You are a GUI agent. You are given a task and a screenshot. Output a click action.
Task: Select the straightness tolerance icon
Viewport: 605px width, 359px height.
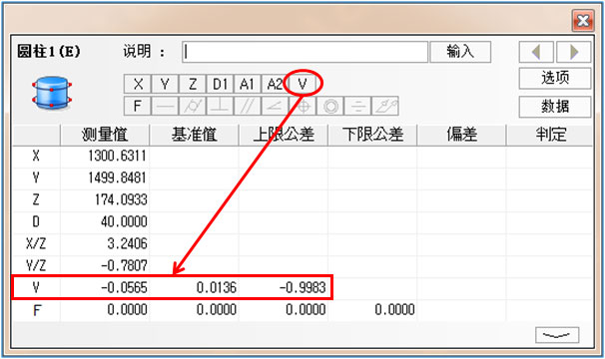165,106
